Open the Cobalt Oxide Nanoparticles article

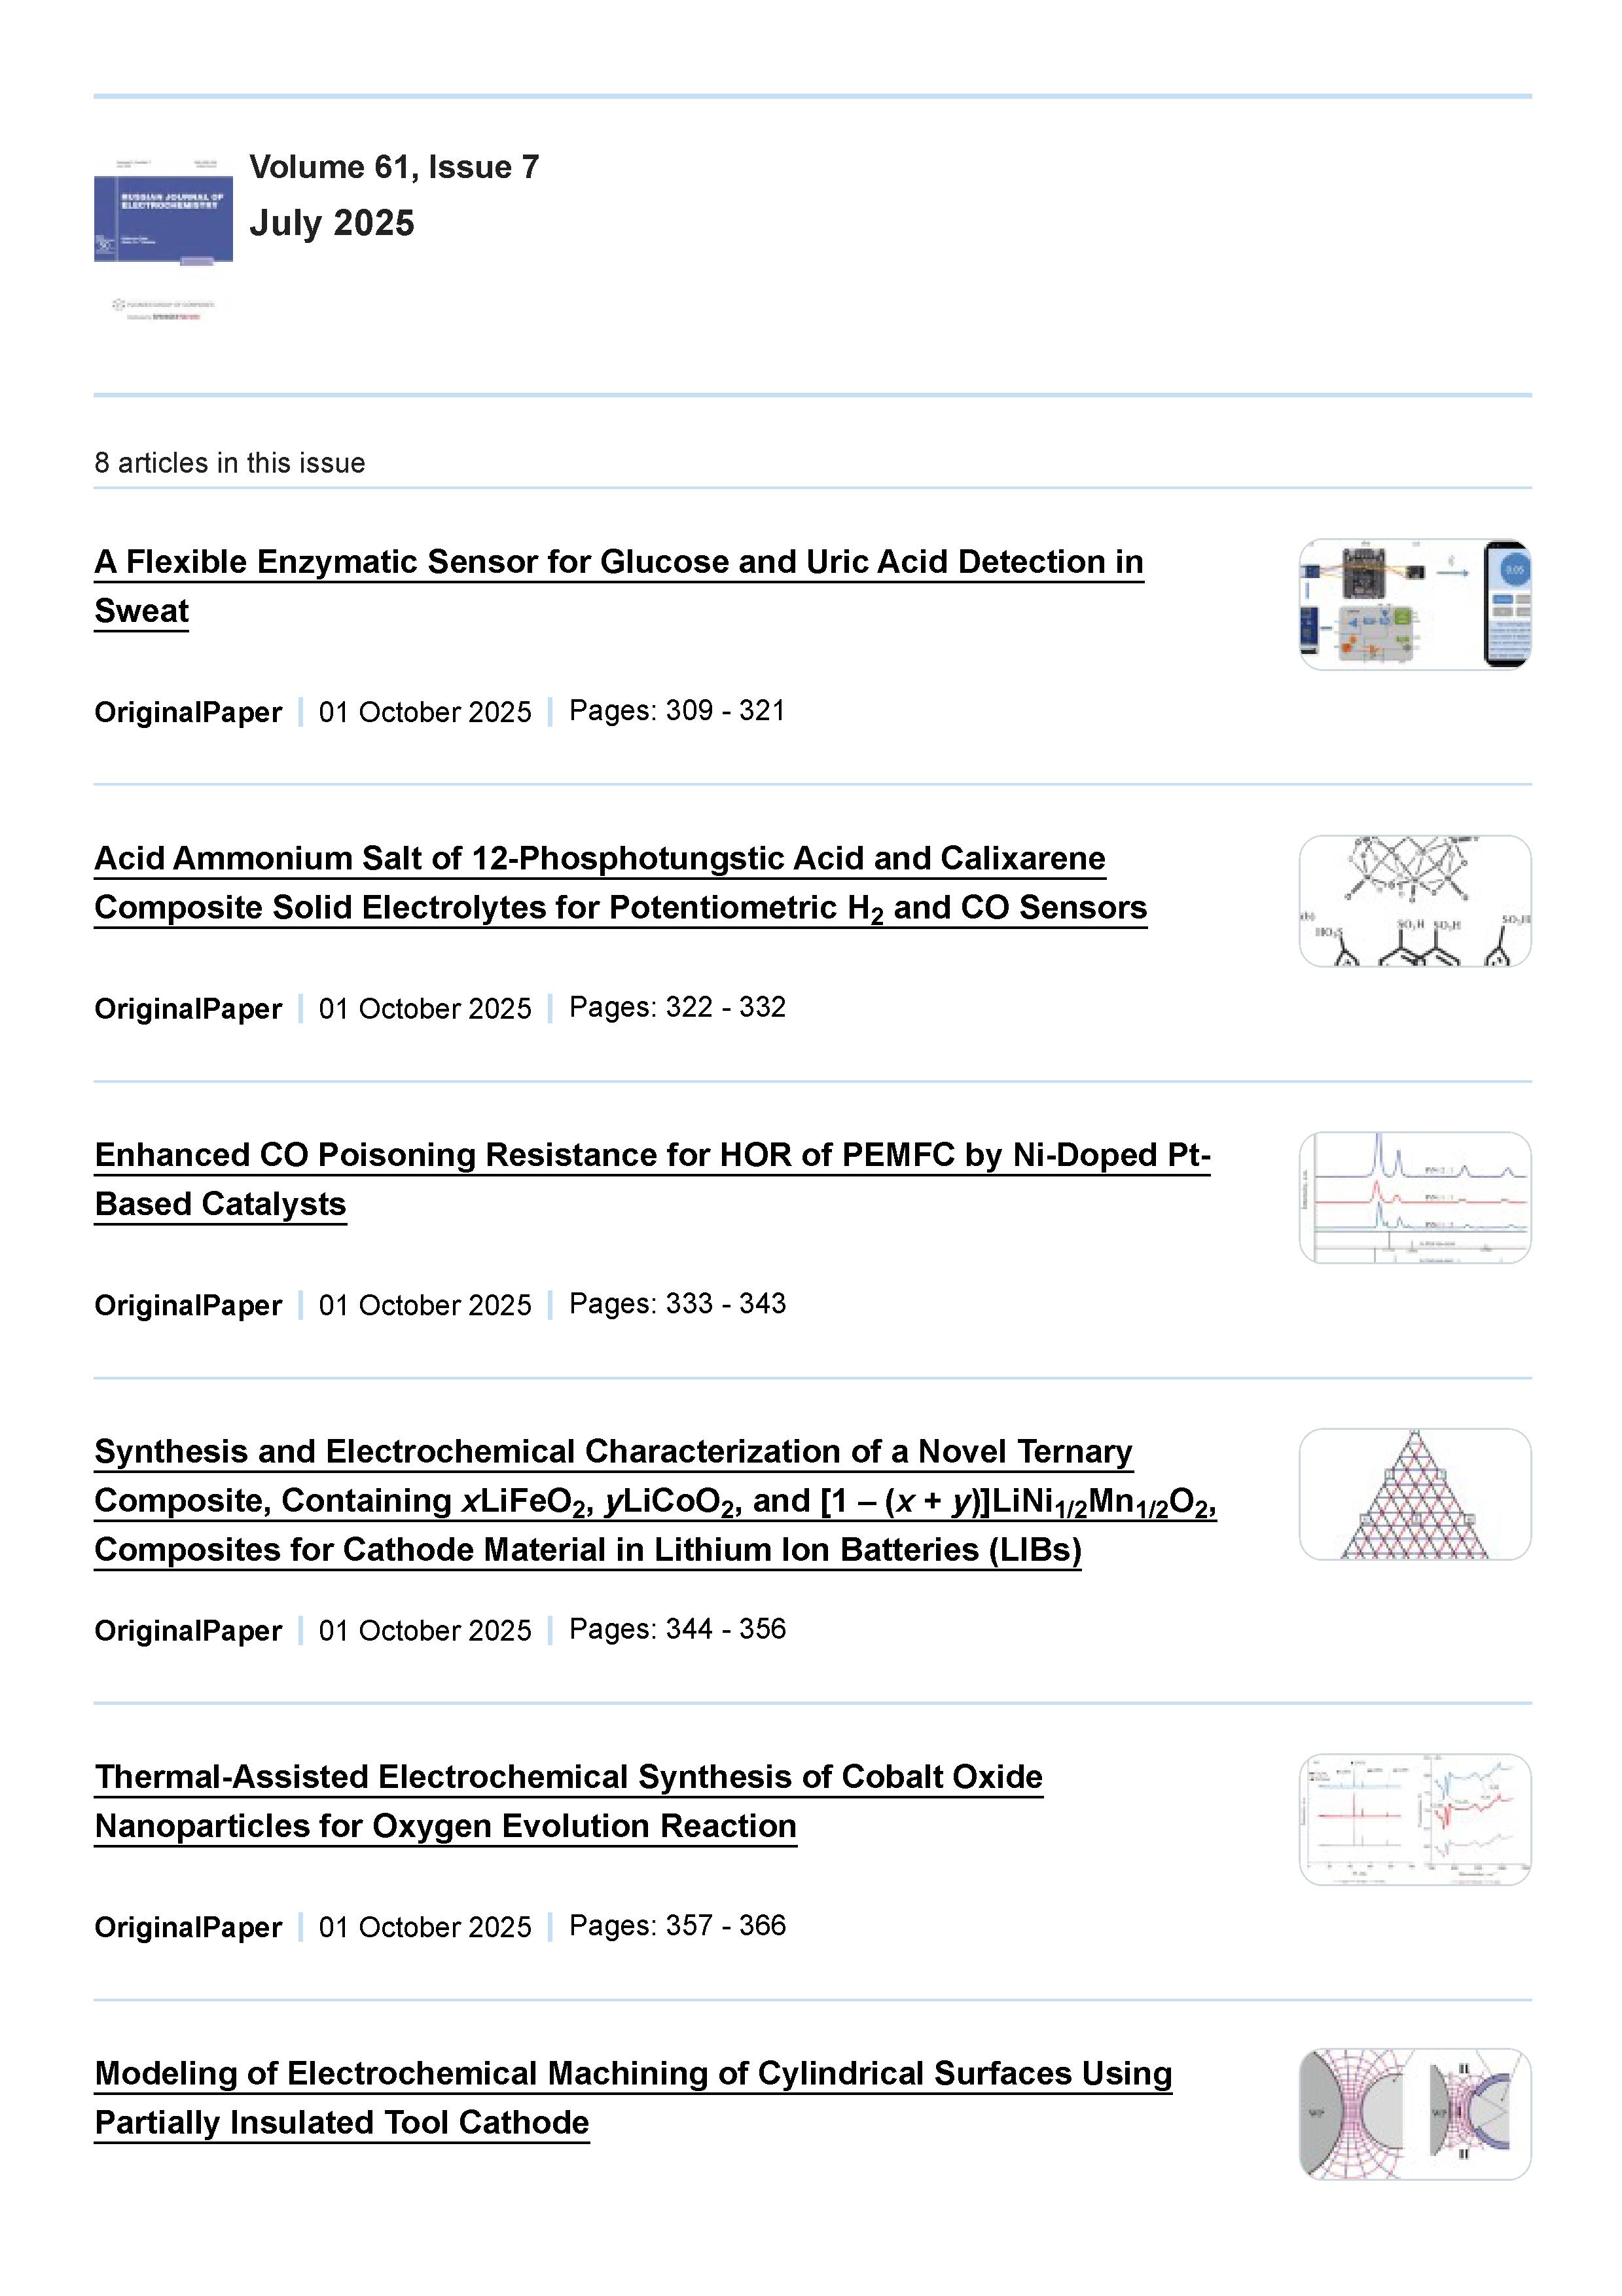(568, 1777)
